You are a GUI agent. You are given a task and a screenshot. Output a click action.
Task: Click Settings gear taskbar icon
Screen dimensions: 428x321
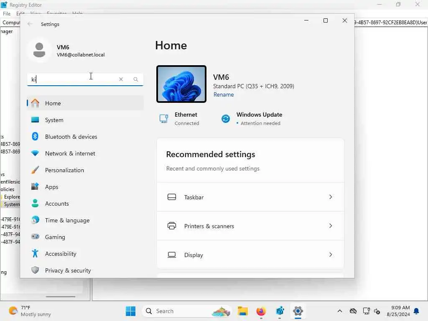coord(298,311)
